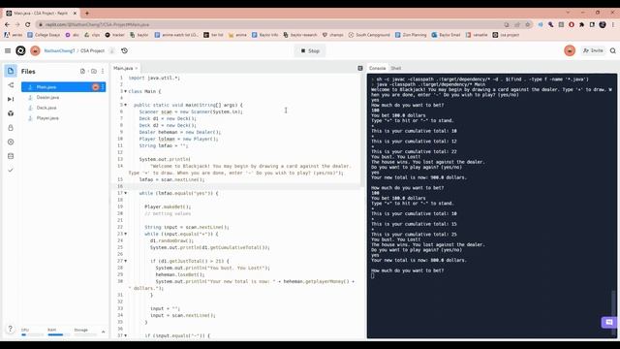The width and height of the screenshot is (620, 349).
Task: Collapse the if block fold arrow at line 37
Action: click(125, 335)
